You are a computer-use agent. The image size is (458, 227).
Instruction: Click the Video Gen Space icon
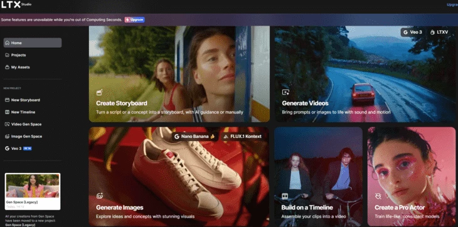click(8, 124)
